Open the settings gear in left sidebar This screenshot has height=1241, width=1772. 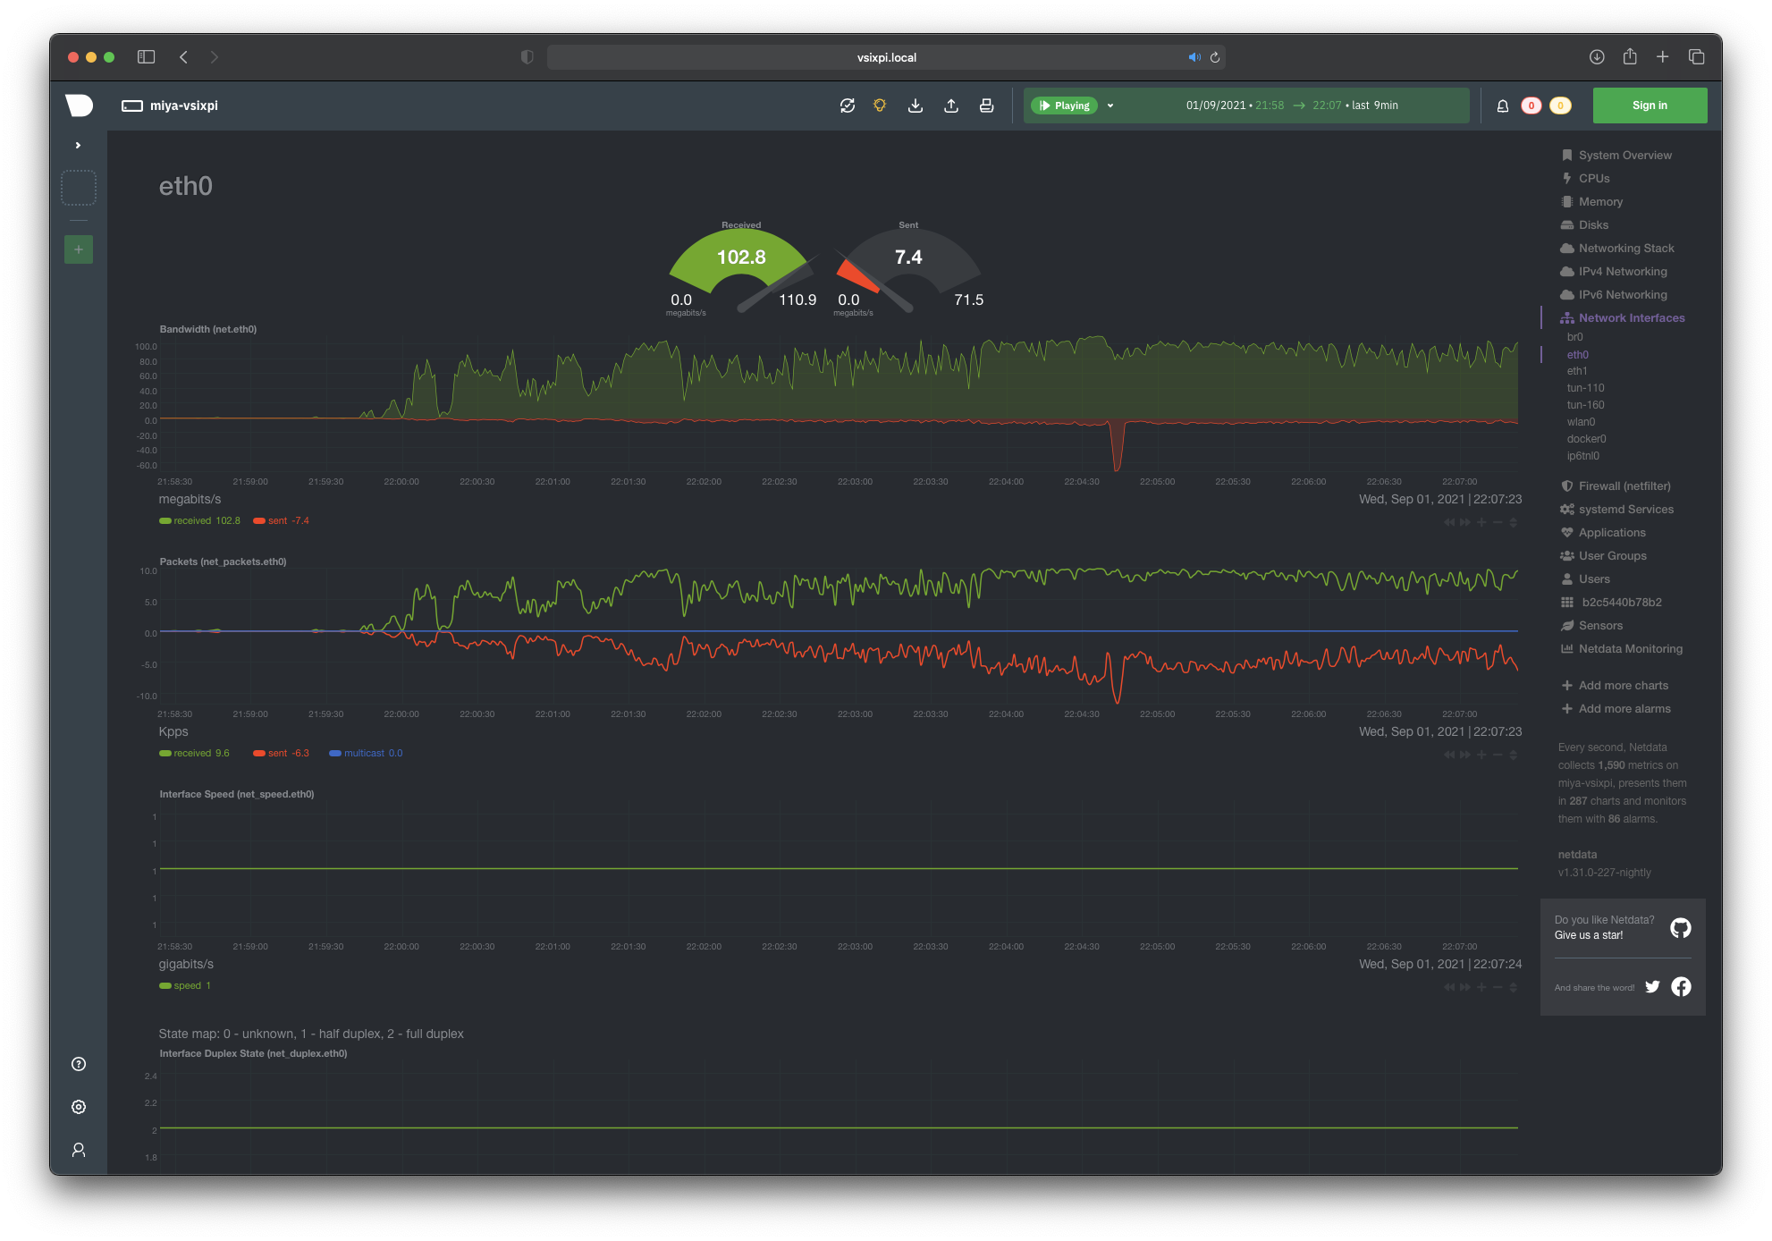[x=79, y=1107]
